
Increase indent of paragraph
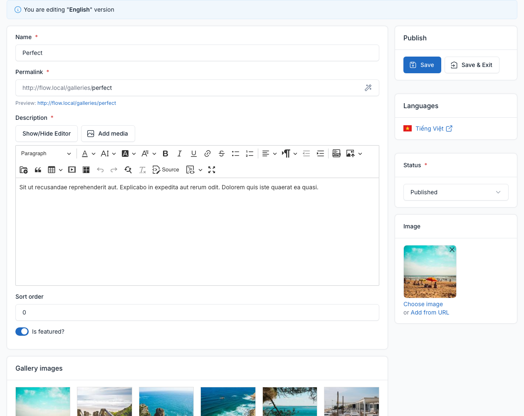(x=320, y=154)
